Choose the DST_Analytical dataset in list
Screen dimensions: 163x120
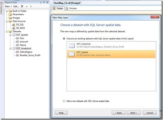[x=111, y=45]
